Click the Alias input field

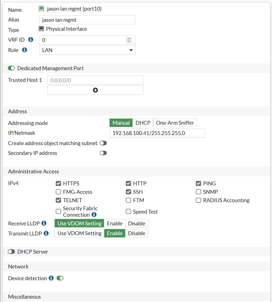pos(87,20)
